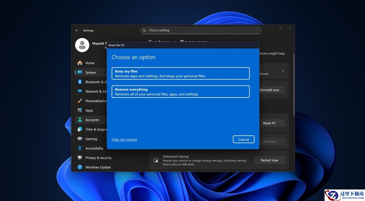365x201 pixels.
Task: Click the Go back button in Settings
Action: (x=269, y=142)
